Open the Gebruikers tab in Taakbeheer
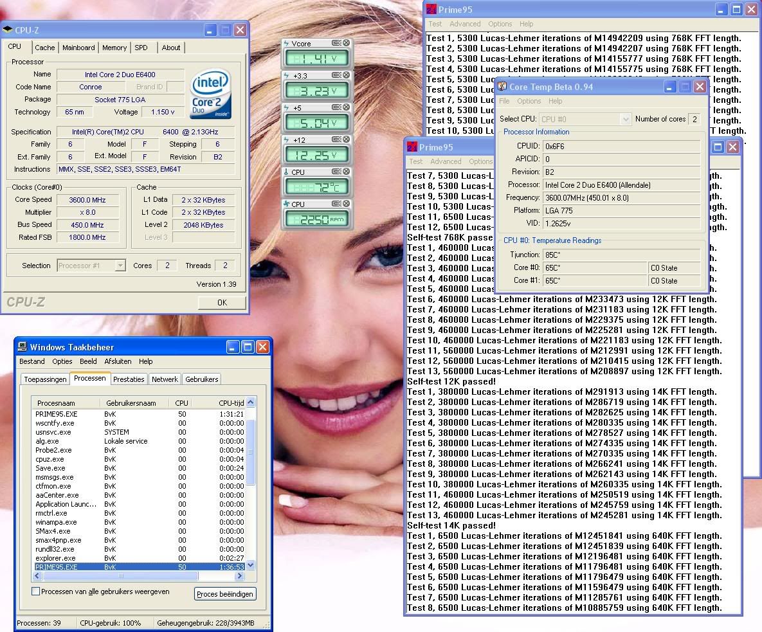 pyautogui.click(x=202, y=379)
